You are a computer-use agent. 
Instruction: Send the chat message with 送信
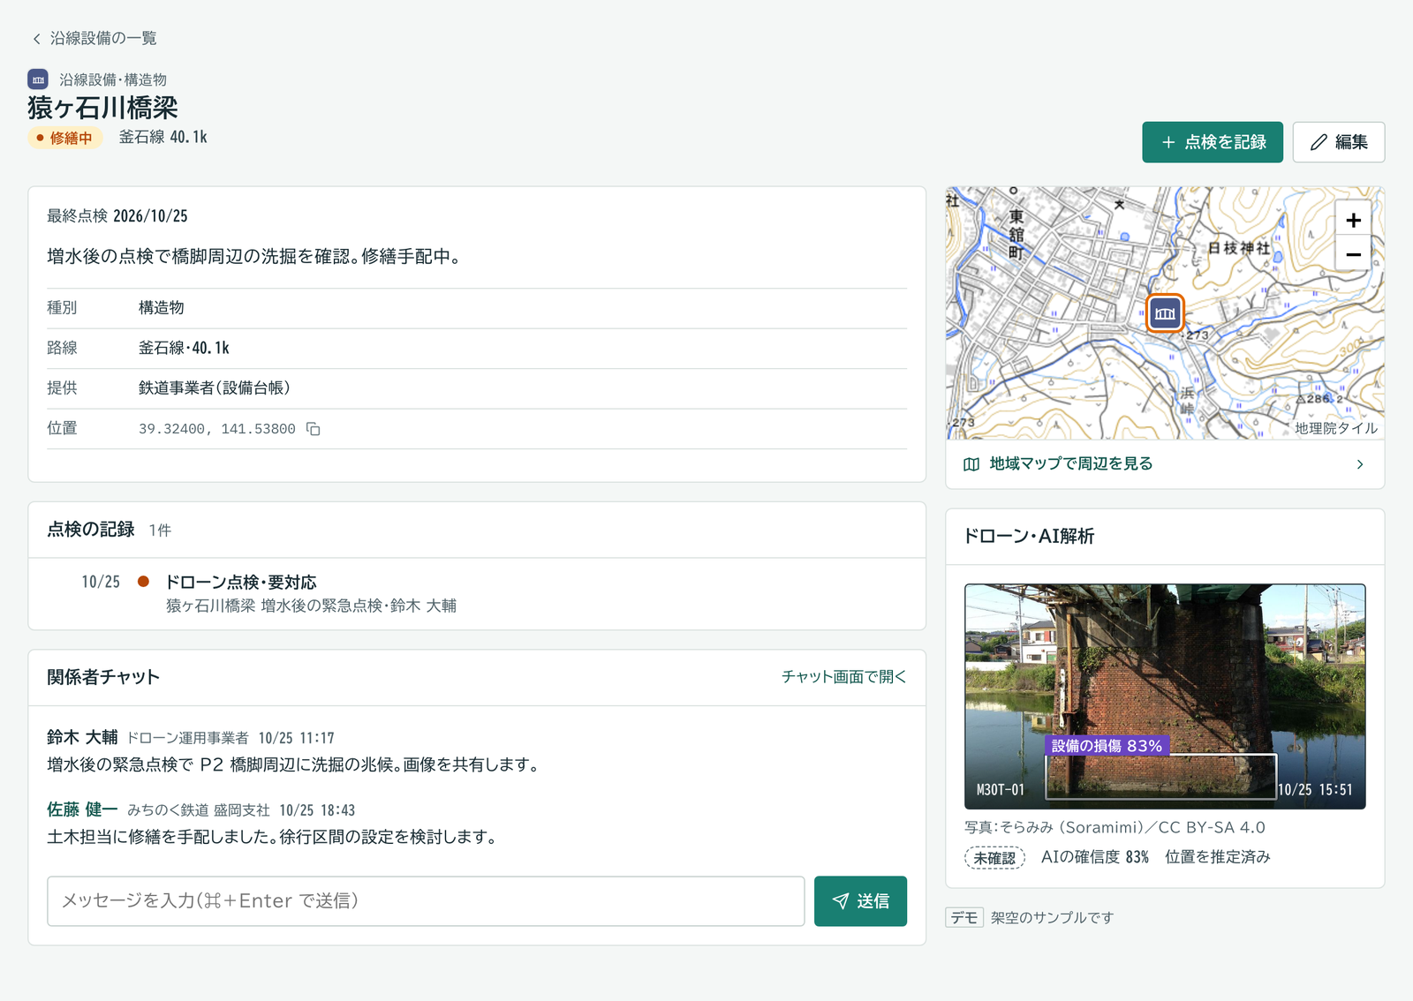[860, 901]
